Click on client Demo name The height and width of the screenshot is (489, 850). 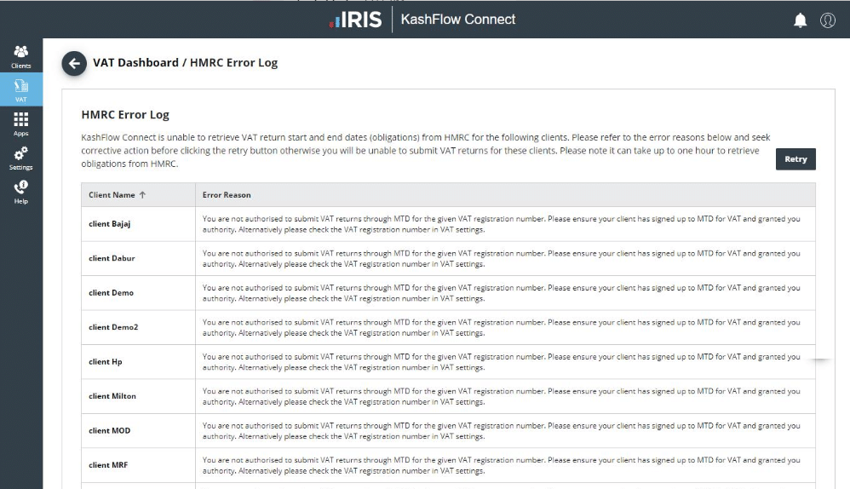point(112,293)
